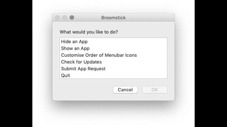Click dialog's grey area left of Cancel

click(x=83, y=90)
